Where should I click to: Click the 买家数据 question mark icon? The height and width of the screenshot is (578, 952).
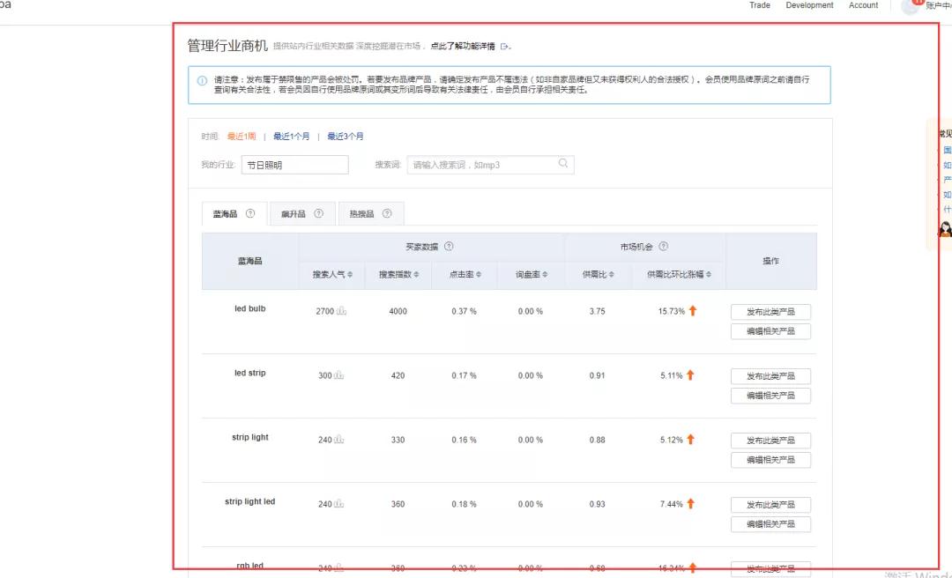pos(449,245)
